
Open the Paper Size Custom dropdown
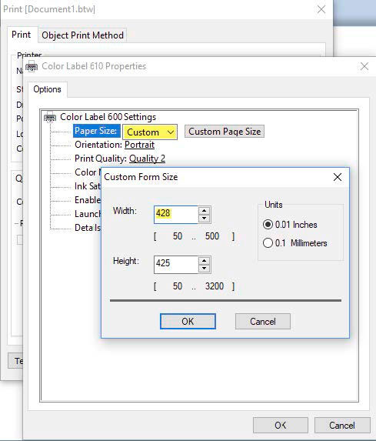pos(150,132)
